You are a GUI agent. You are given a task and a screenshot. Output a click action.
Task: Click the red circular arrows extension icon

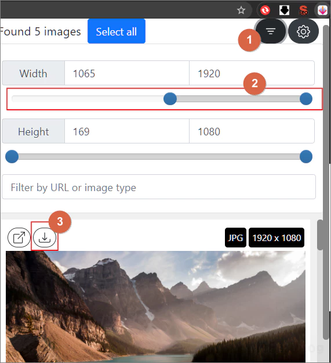tap(265, 10)
